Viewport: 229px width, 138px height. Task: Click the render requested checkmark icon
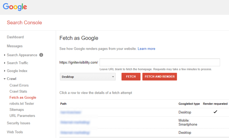pos(215,112)
